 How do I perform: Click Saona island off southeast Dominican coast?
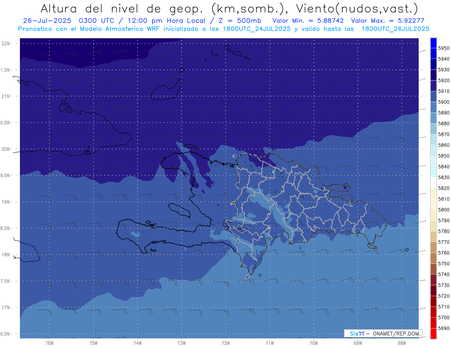click(372, 246)
